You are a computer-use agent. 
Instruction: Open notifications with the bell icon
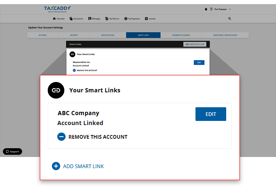(206, 9)
